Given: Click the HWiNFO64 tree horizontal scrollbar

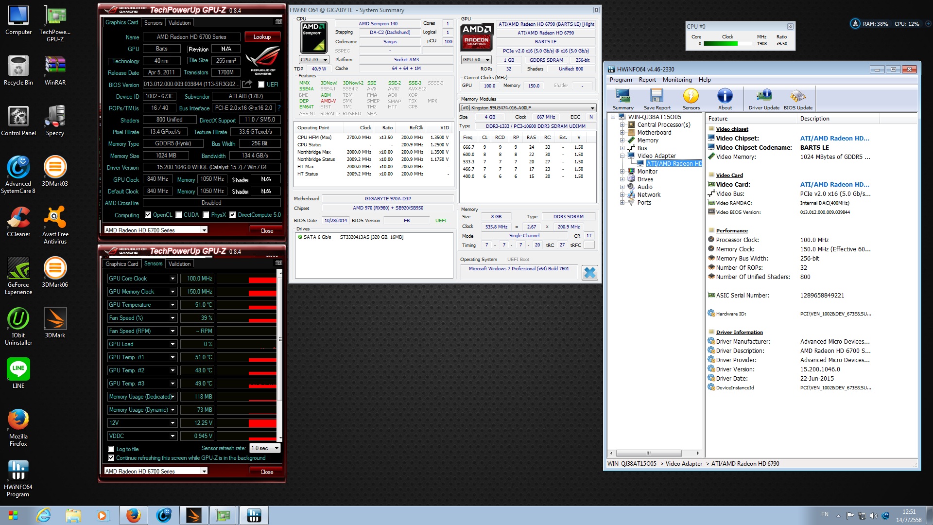Looking at the screenshot, I should [649, 453].
